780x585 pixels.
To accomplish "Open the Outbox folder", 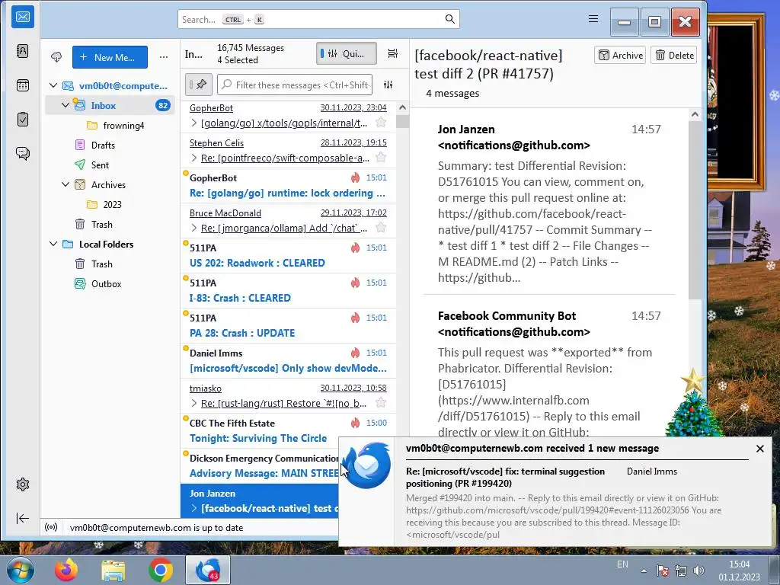I will pyautogui.click(x=107, y=284).
